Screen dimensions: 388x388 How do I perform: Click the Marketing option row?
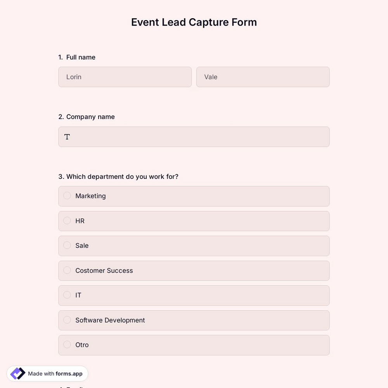click(x=194, y=196)
